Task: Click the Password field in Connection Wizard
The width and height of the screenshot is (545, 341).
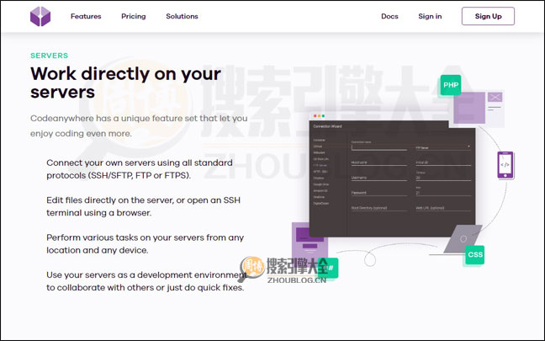Action: tap(378, 193)
